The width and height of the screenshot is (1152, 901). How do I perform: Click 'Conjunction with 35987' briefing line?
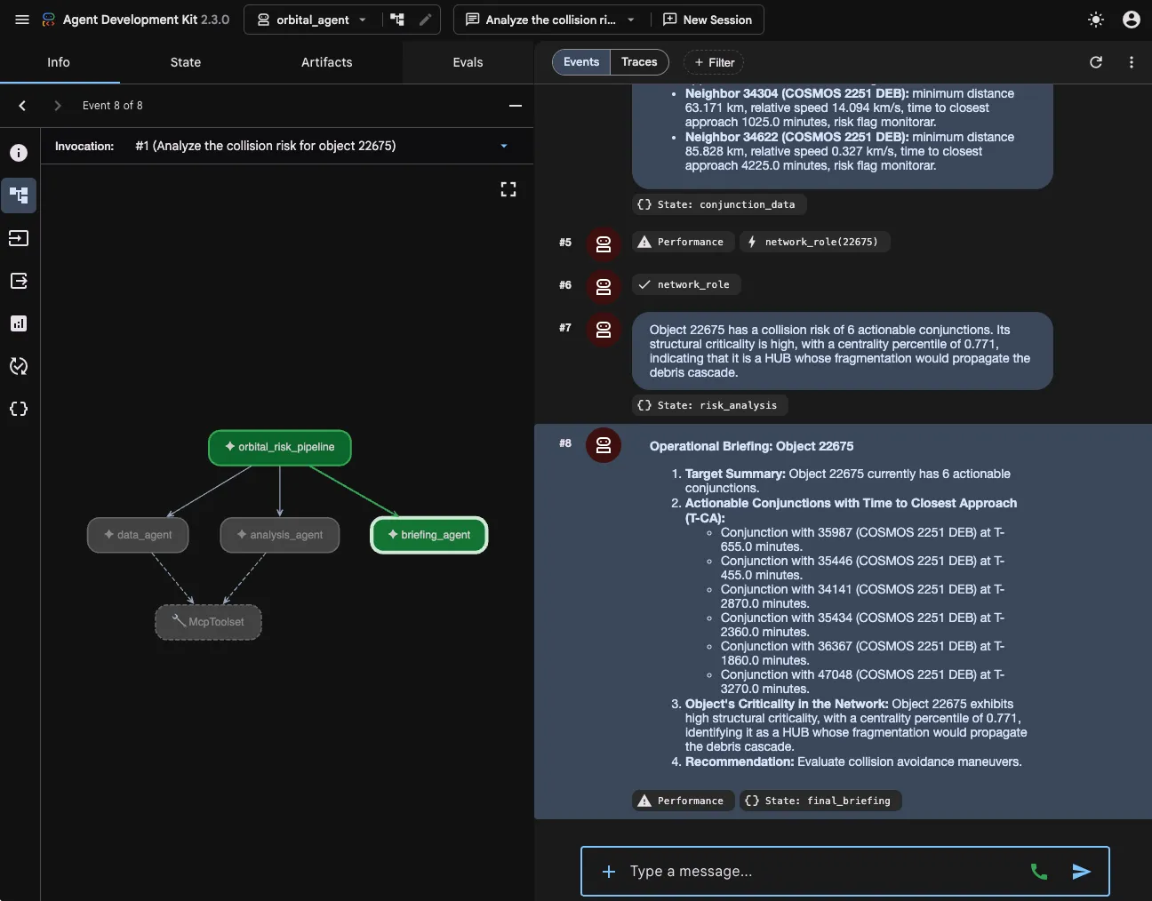click(x=862, y=539)
